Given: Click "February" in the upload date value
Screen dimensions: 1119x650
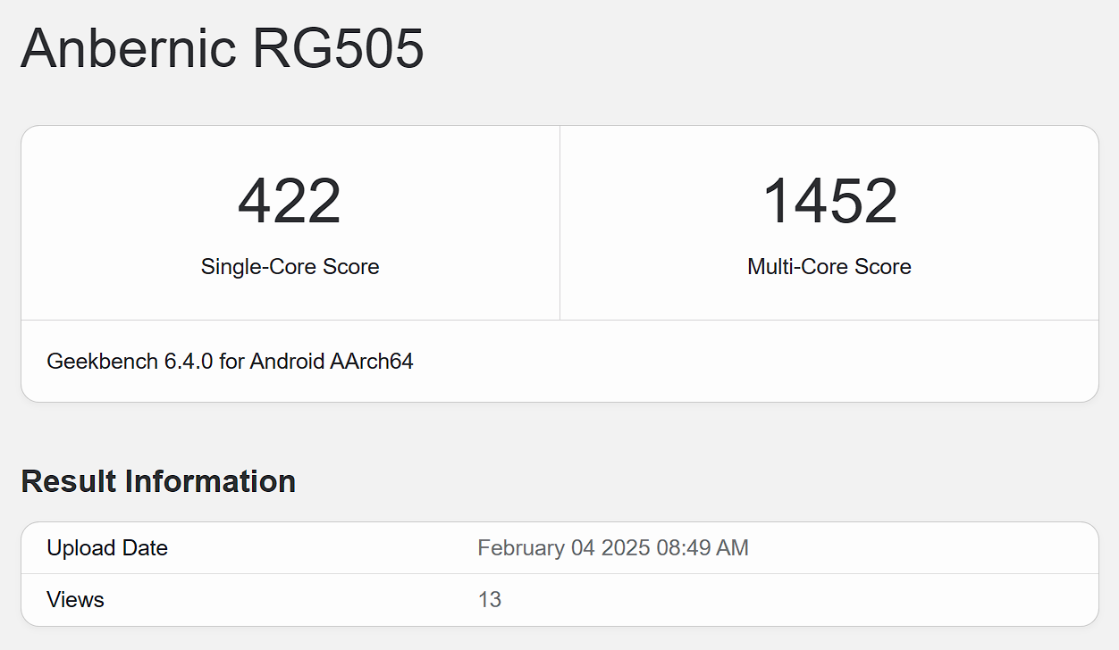Looking at the screenshot, I should point(521,548).
